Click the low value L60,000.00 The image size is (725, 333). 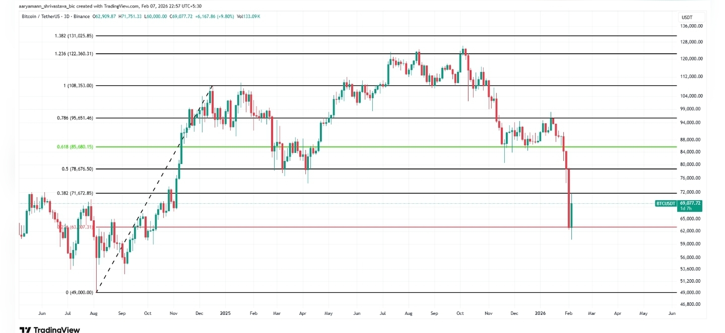coord(155,17)
